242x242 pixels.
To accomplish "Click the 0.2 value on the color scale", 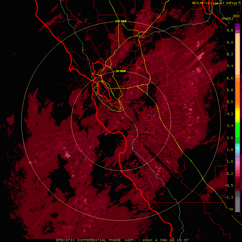I will coord(230,174).
